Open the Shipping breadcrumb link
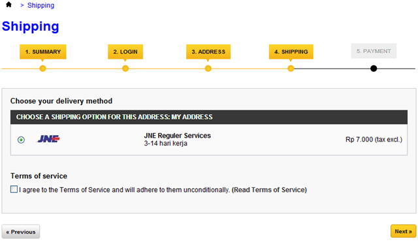This screenshot has height=248, width=418. click(40, 5)
